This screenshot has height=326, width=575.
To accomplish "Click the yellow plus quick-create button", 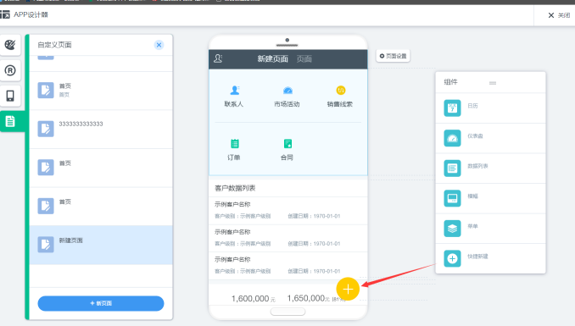I will 348,289.
